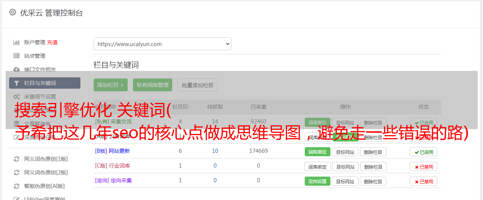The width and height of the screenshot is (483, 200).
Task: Click 删除栏目 in the 网站更新 row
Action: (373, 152)
